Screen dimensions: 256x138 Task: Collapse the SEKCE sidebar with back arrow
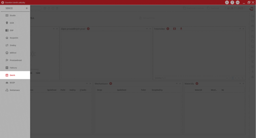(27, 8)
